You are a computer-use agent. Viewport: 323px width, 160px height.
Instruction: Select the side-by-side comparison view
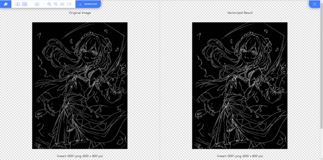[x=25, y=4]
